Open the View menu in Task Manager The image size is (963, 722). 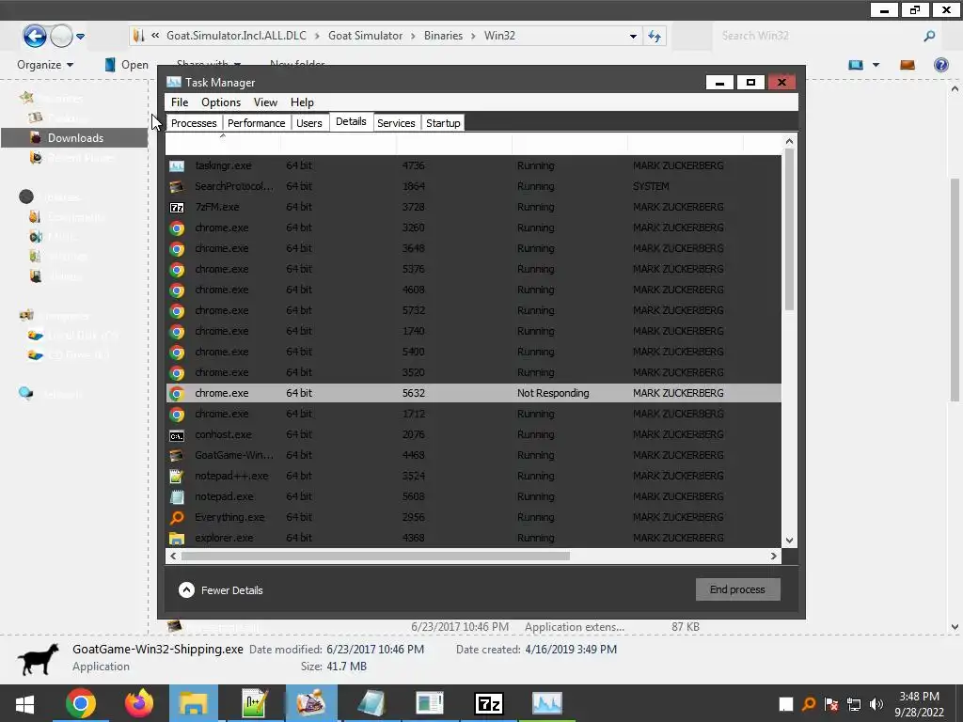tap(265, 102)
